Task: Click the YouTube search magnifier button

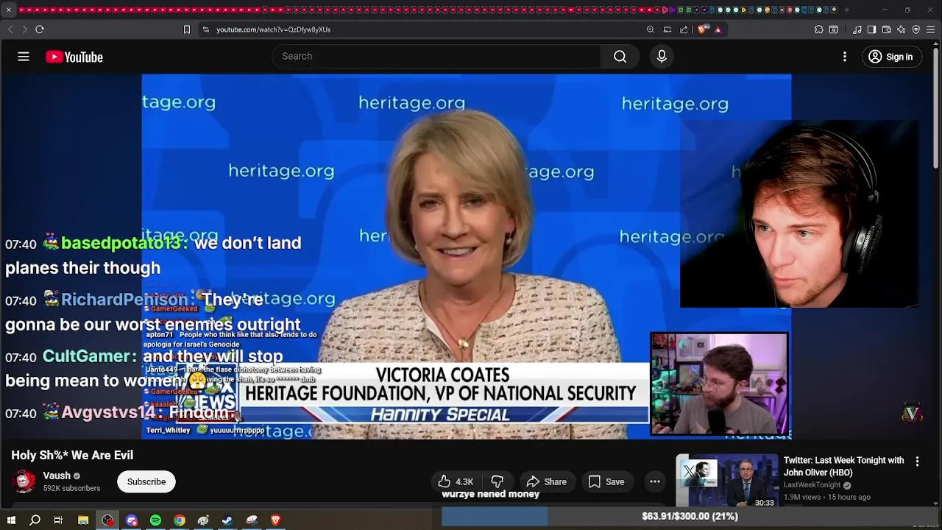Action: (620, 57)
